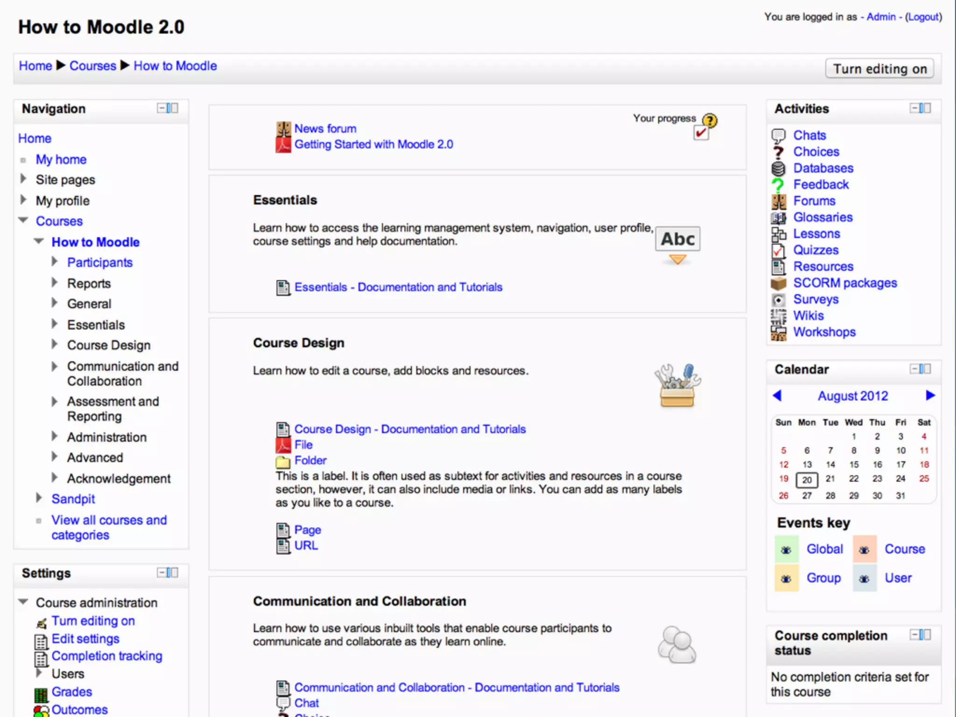This screenshot has width=956, height=717.
Task: Click the Chats speech bubble icon
Action: click(x=778, y=136)
